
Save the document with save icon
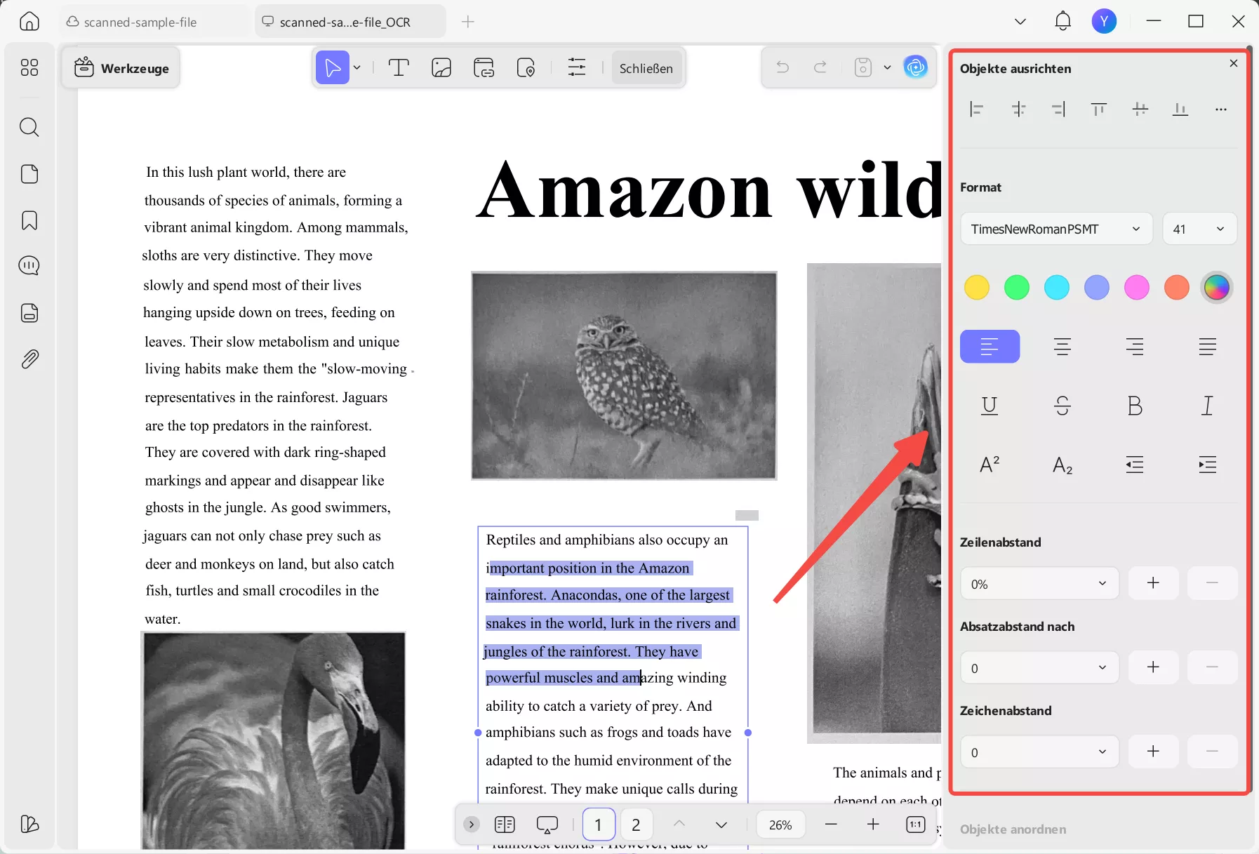[x=863, y=67]
